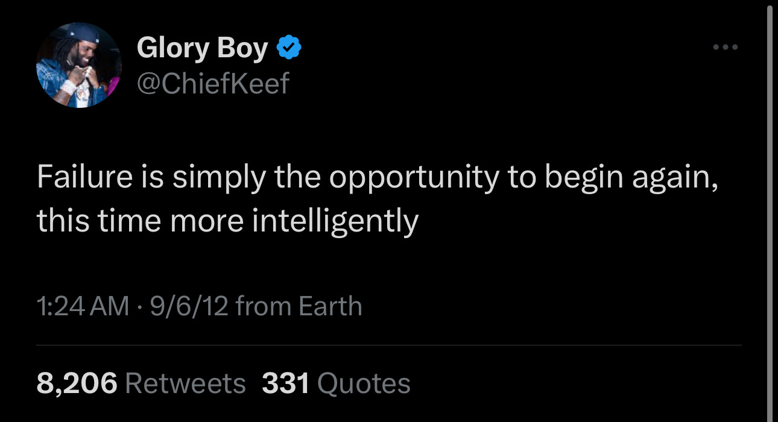The height and width of the screenshot is (422, 778).
Task: Open the @ChiefKeef handle link
Action: tap(213, 83)
